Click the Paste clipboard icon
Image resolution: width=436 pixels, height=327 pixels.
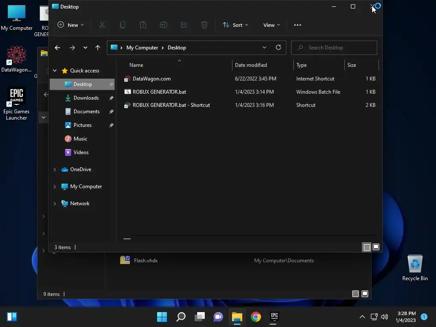143,25
